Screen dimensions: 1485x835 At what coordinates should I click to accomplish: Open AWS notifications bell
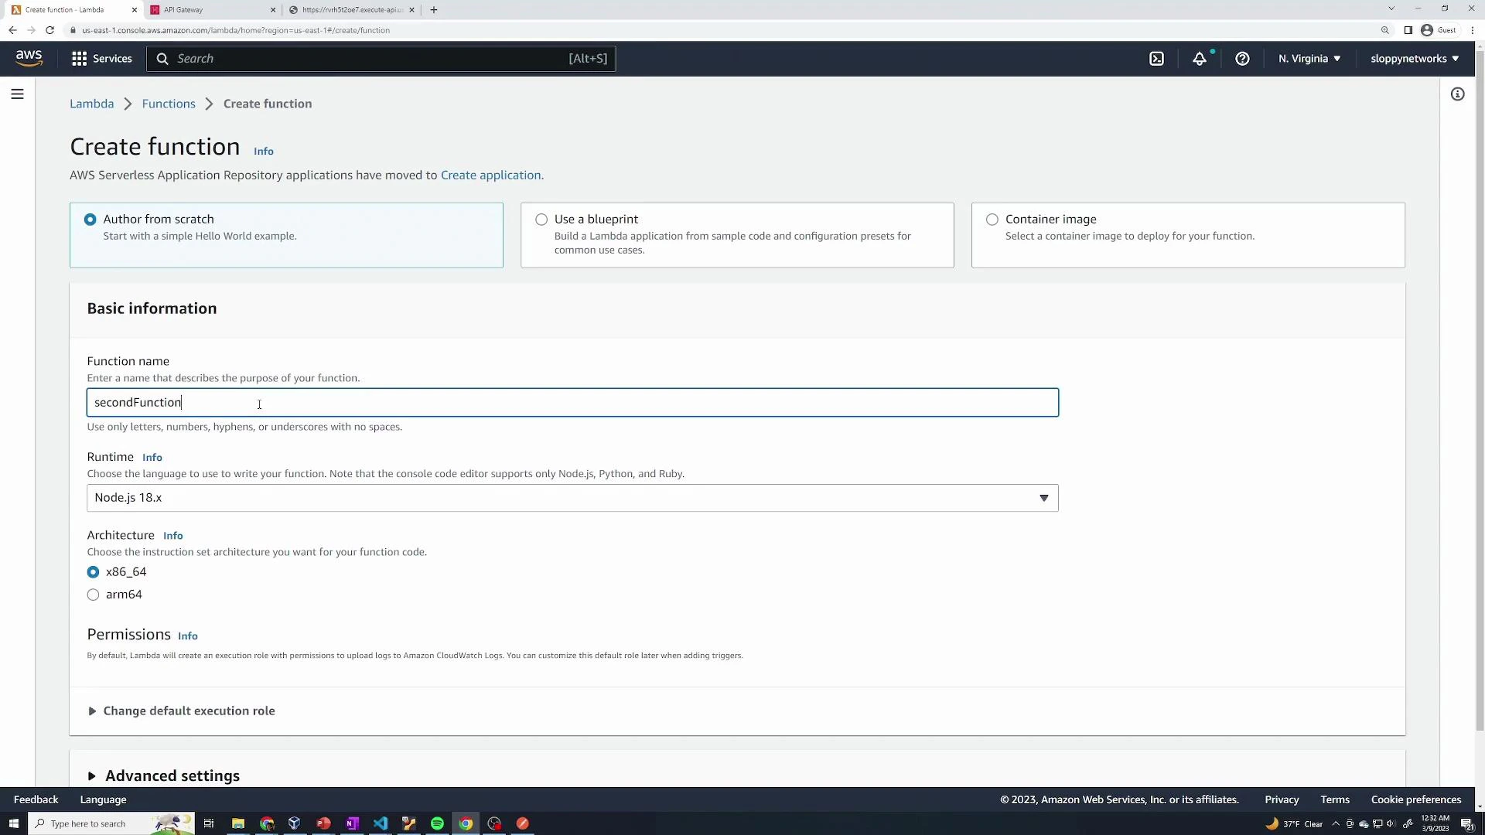point(1200,58)
